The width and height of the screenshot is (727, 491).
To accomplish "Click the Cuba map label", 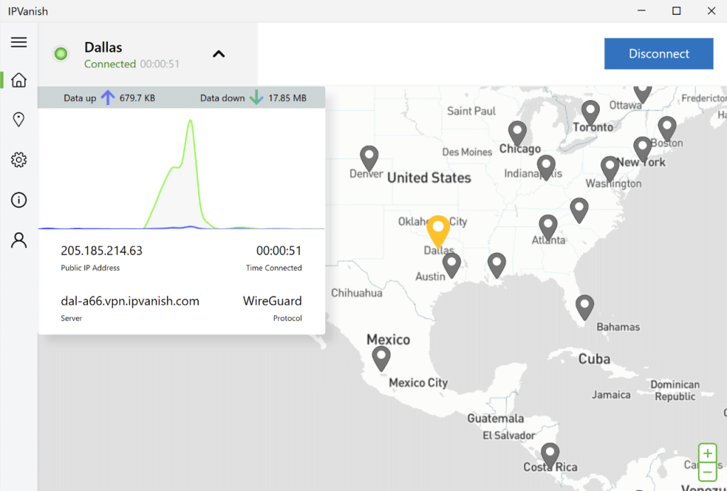I will pyautogui.click(x=594, y=359).
